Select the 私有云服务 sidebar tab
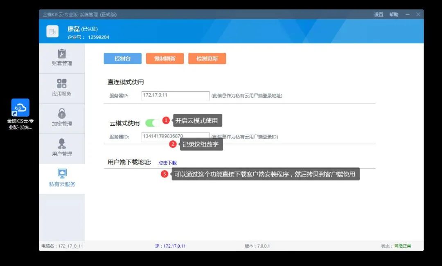The height and width of the screenshot is (266, 442). click(x=62, y=179)
